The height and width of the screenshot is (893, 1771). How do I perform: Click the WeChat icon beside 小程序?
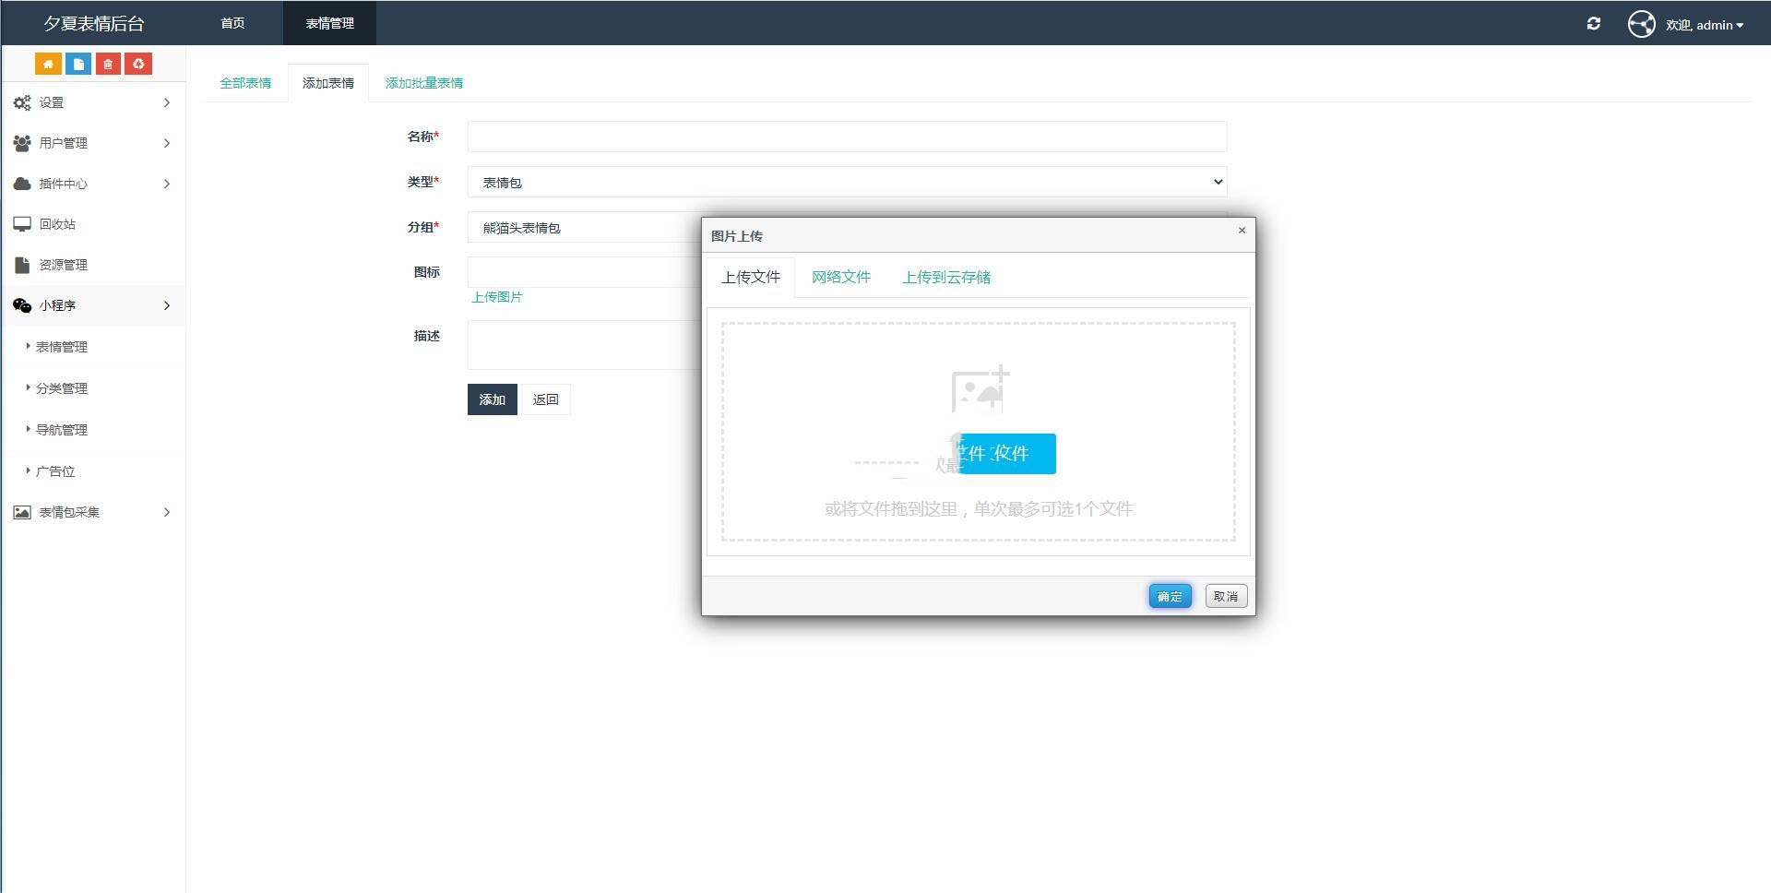[x=22, y=305]
